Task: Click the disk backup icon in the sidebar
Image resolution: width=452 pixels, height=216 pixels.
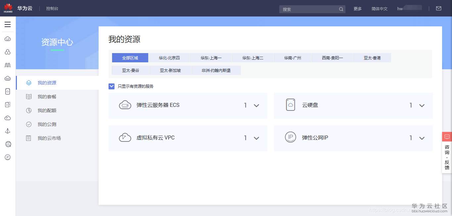Action: tap(8, 105)
